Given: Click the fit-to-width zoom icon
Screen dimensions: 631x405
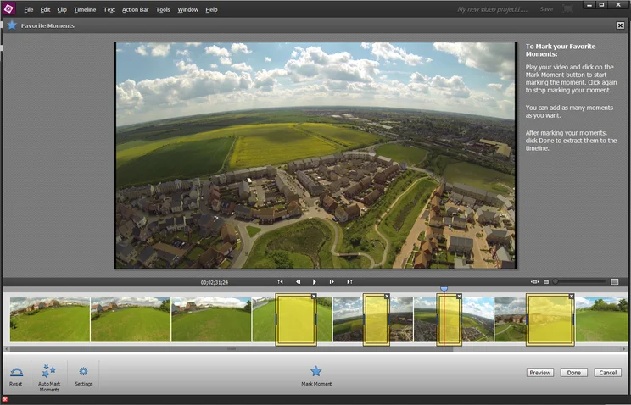Looking at the screenshot, I should click(534, 282).
